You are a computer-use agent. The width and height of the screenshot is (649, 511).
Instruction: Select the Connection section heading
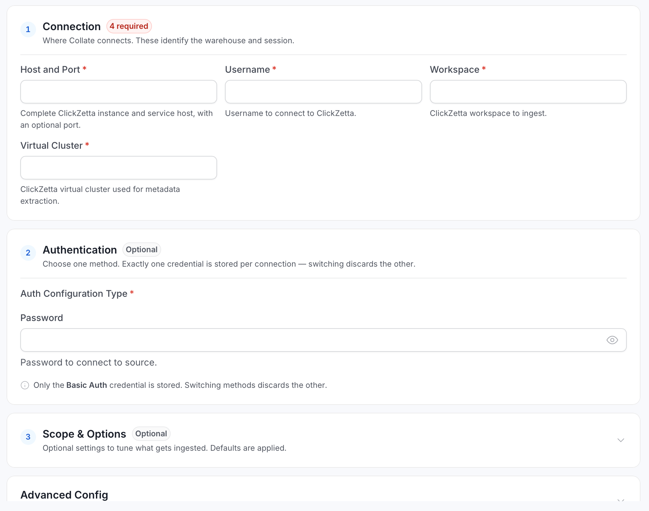[x=72, y=27]
